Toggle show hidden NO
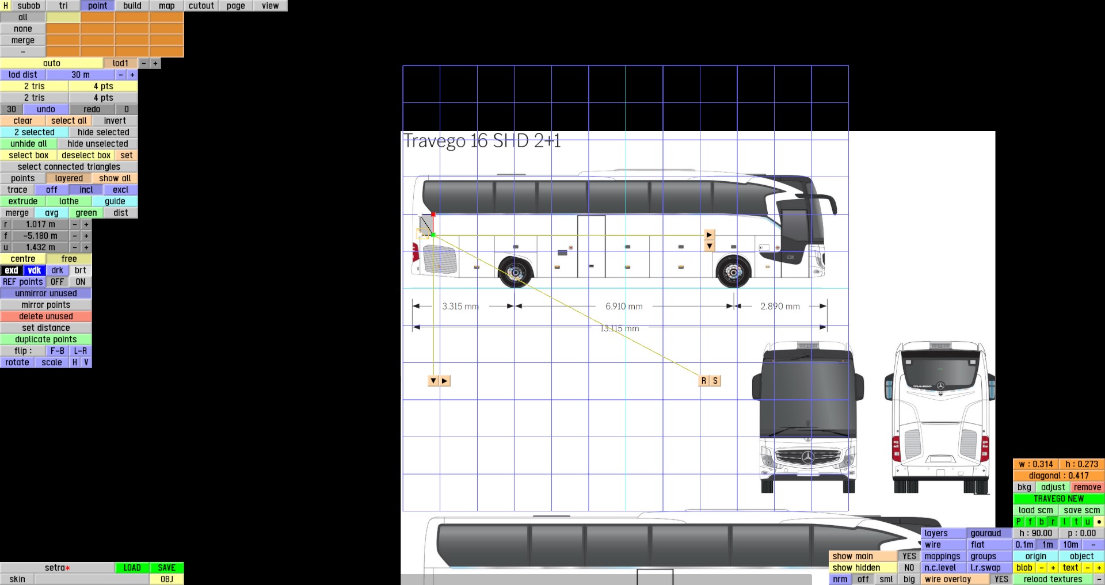The image size is (1105, 585). [x=909, y=568]
